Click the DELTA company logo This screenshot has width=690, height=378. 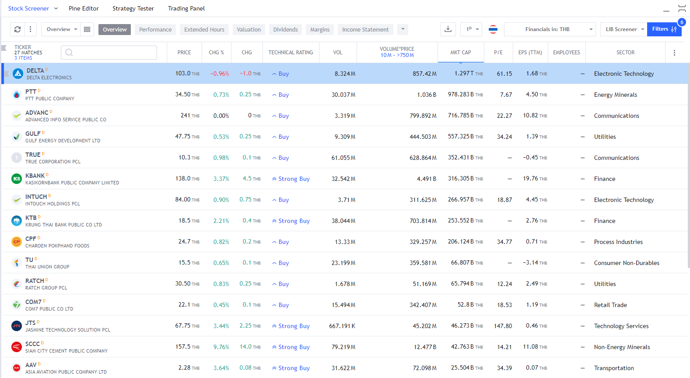[18, 74]
